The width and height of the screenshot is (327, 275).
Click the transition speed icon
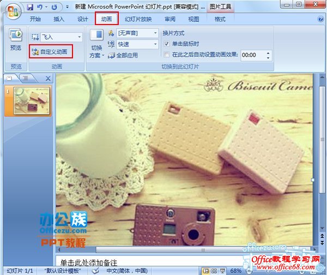(x=111, y=44)
